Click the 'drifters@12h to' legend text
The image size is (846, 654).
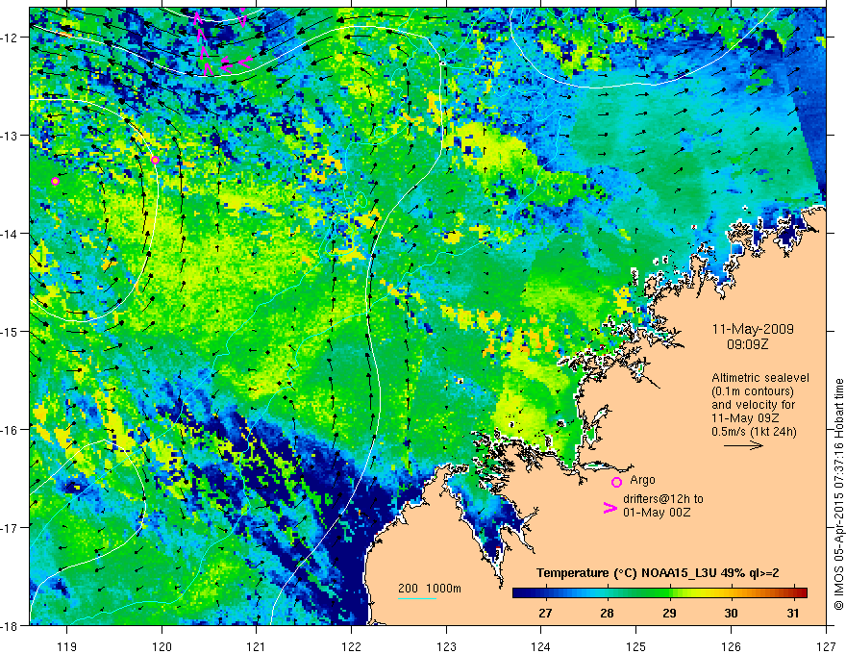pos(663,499)
